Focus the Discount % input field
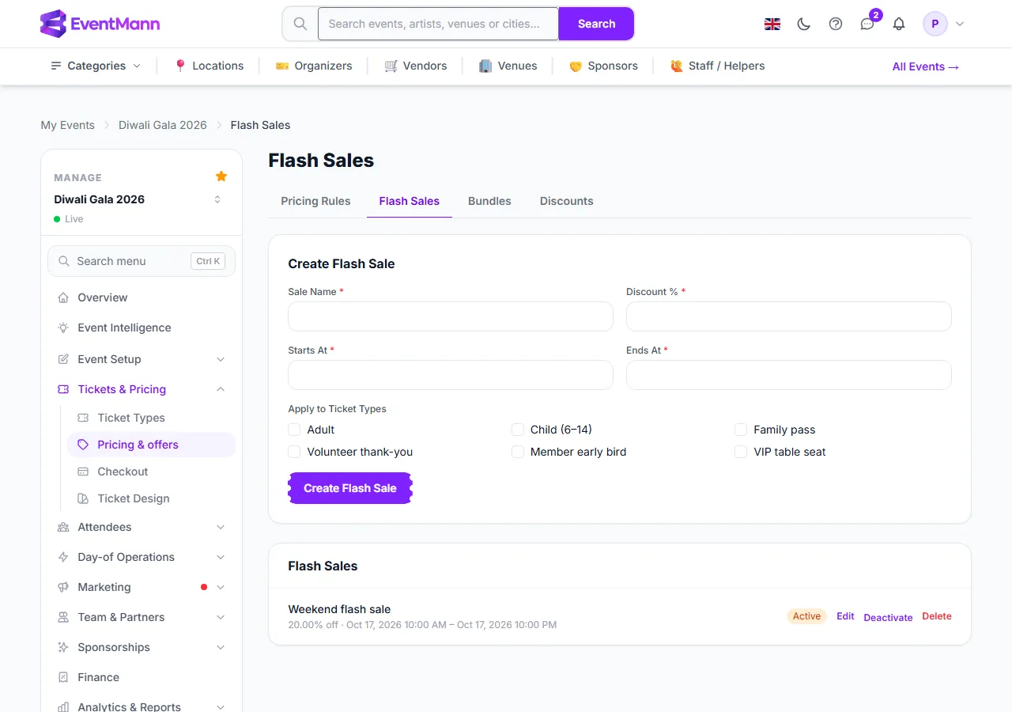1012x712 pixels. (789, 316)
